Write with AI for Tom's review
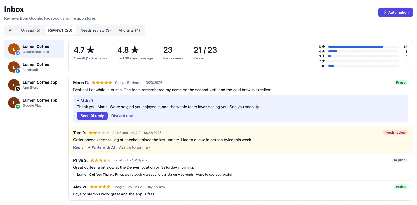The height and width of the screenshot is (205, 417). tap(101, 147)
